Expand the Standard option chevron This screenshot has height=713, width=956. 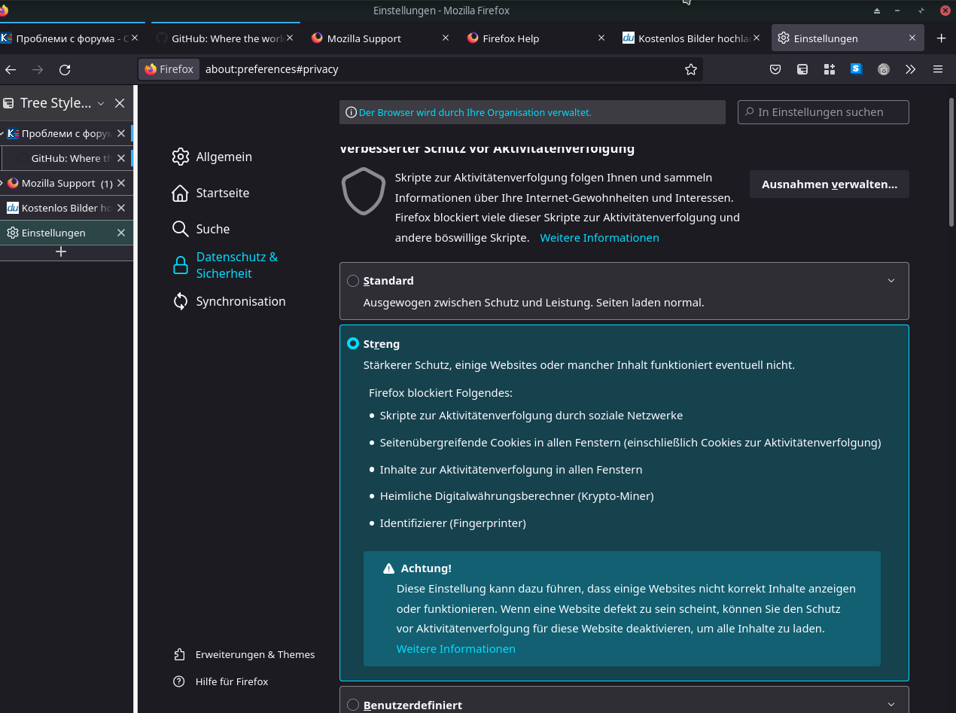tap(891, 281)
